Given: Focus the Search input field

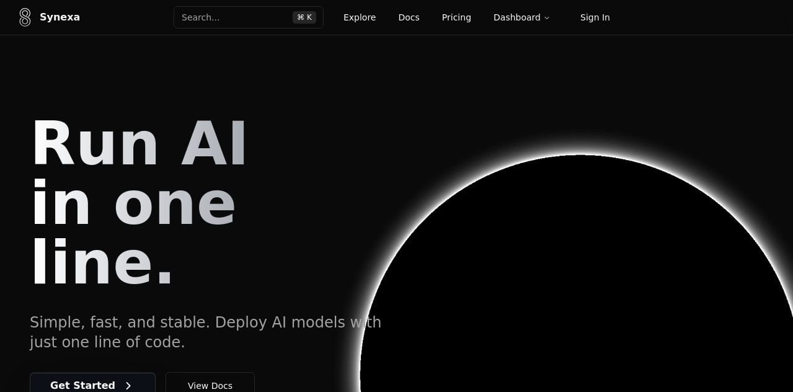Looking at the screenshot, I should [236, 17].
